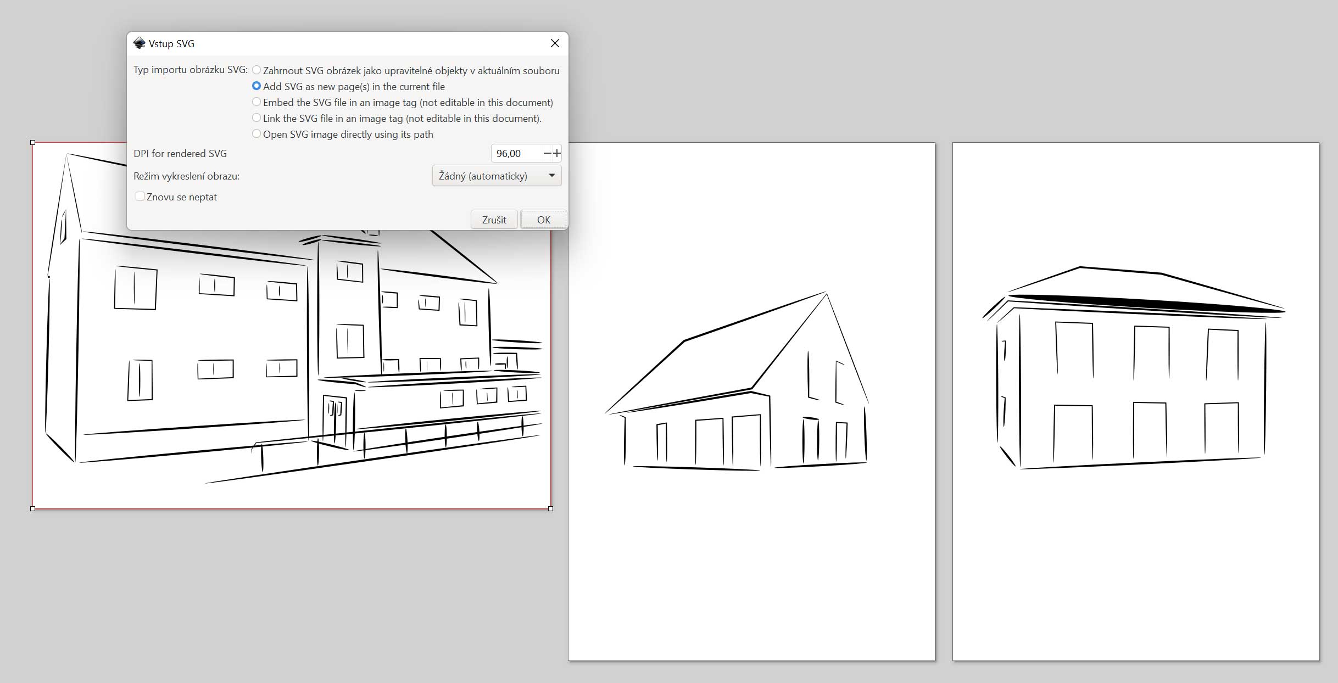Image resolution: width=1338 pixels, height=683 pixels.
Task: Select 'Zahrnout SVG obrázek jako upravitelné objekty' option
Action: [257, 70]
